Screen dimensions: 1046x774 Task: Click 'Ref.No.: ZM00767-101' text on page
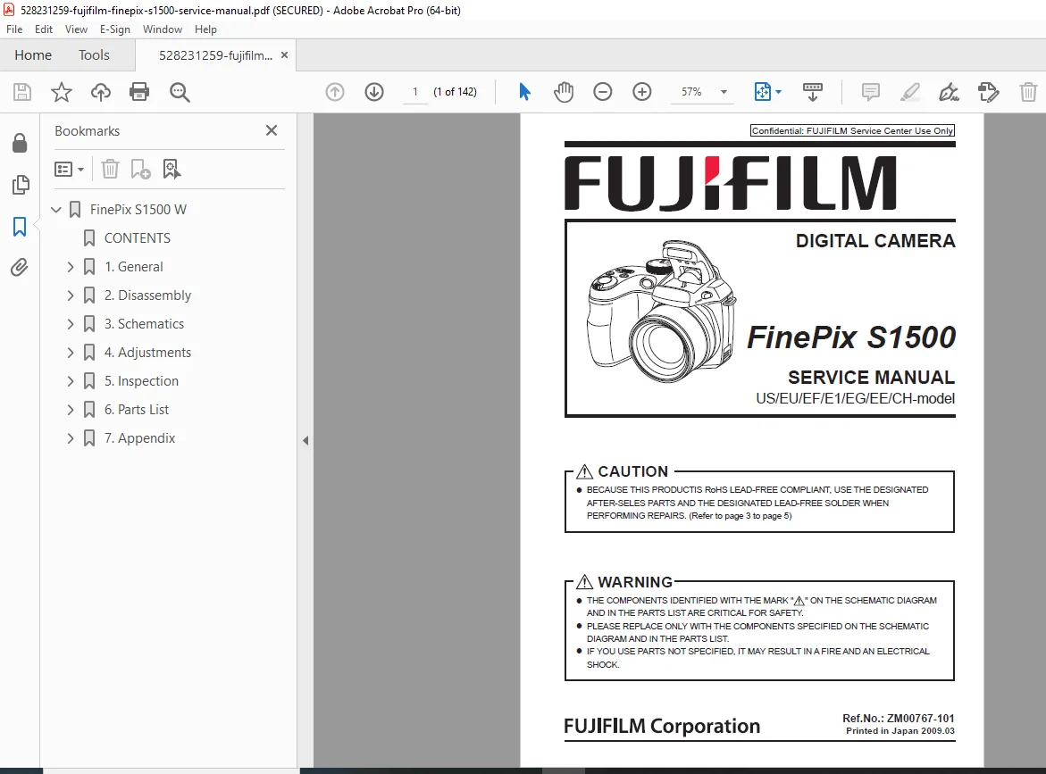coord(899,719)
